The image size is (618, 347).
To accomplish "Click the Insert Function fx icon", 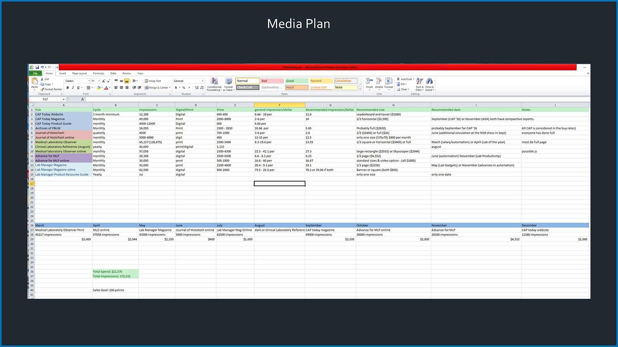I will click(82, 99).
